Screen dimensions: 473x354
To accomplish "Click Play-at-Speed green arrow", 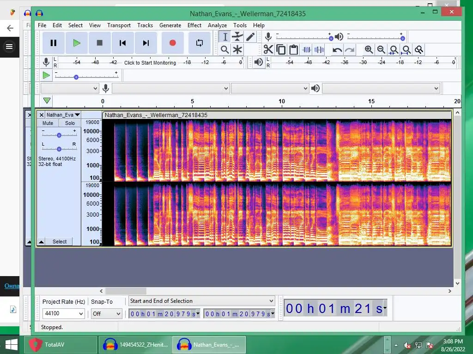I will (x=46, y=75).
